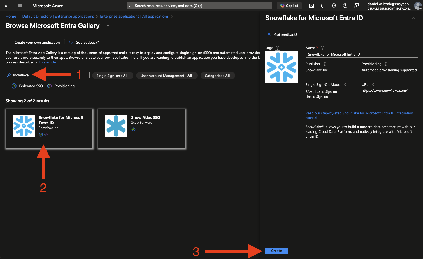Viewport: 423px width, 259px height.
Task: Select the Snow Atlas SSO app tile
Action: pyautogui.click(x=141, y=129)
